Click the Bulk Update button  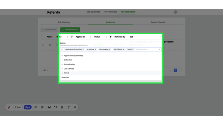(49, 30)
